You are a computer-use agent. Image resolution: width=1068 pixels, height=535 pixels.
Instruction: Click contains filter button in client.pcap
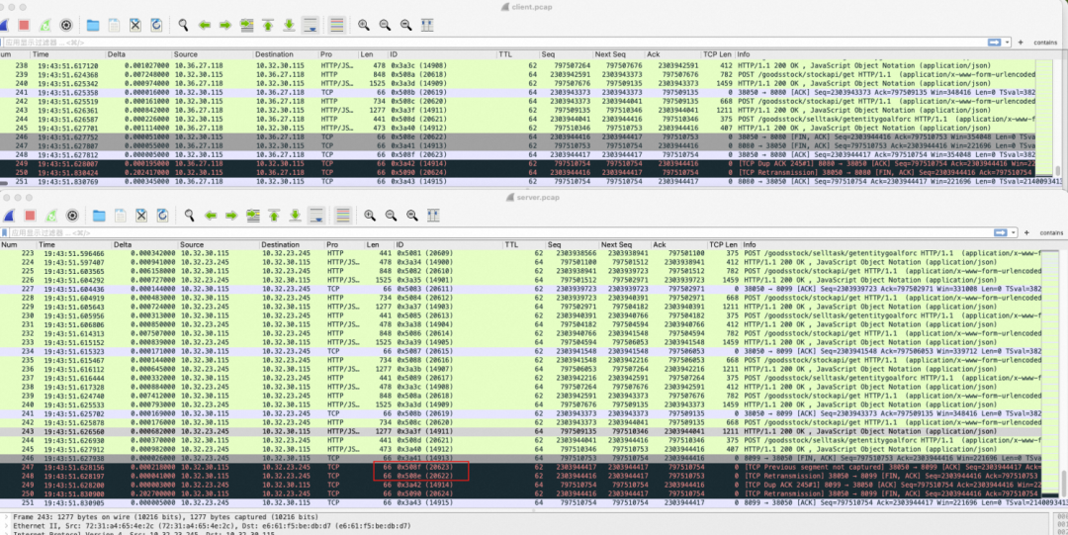coord(1045,43)
